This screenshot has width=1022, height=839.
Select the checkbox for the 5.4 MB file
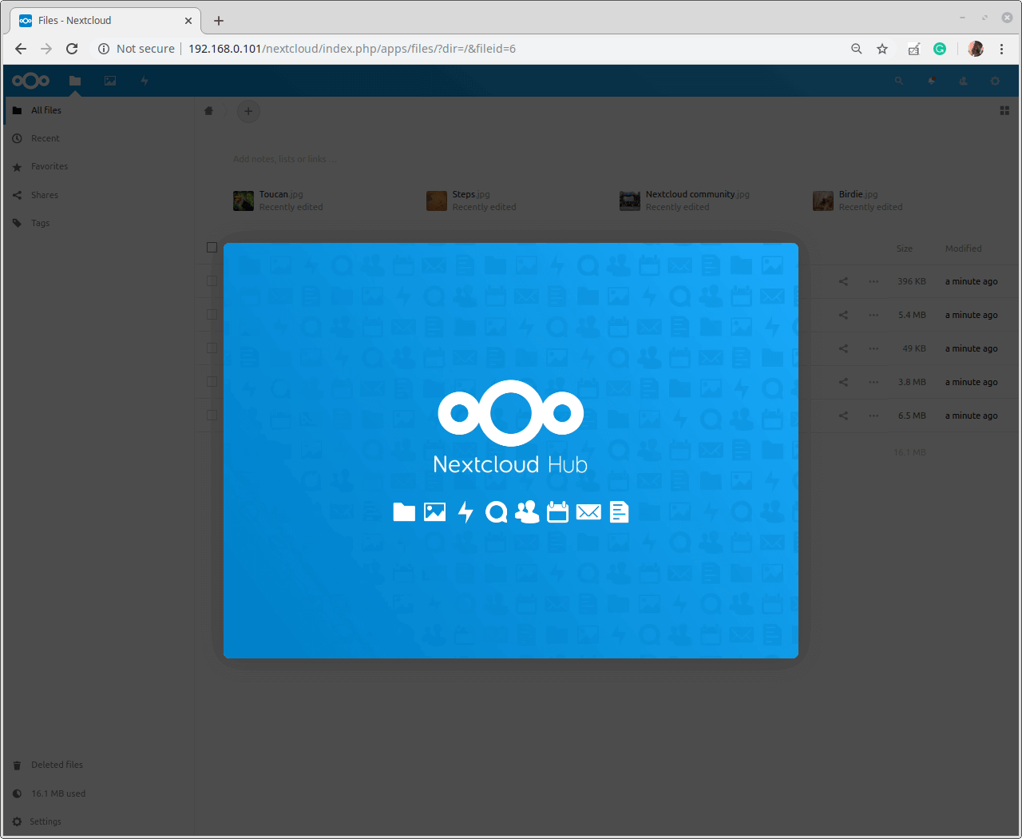pyautogui.click(x=212, y=315)
